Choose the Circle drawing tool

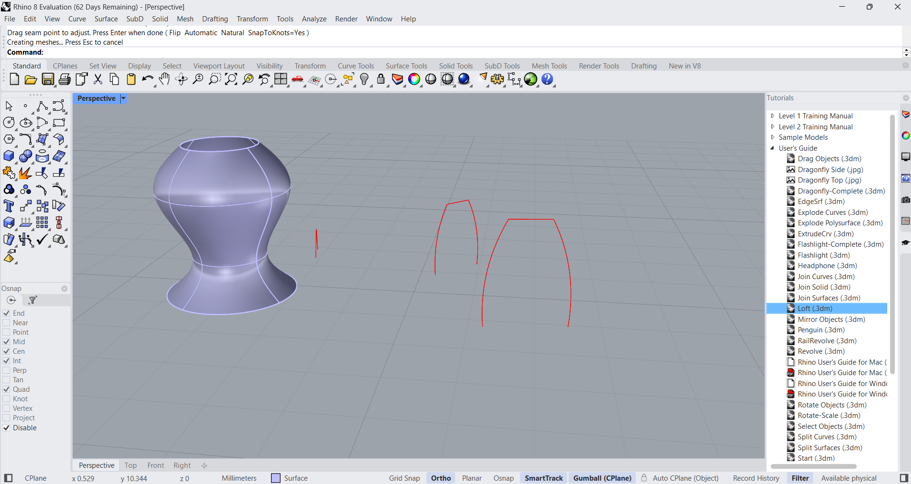point(9,123)
